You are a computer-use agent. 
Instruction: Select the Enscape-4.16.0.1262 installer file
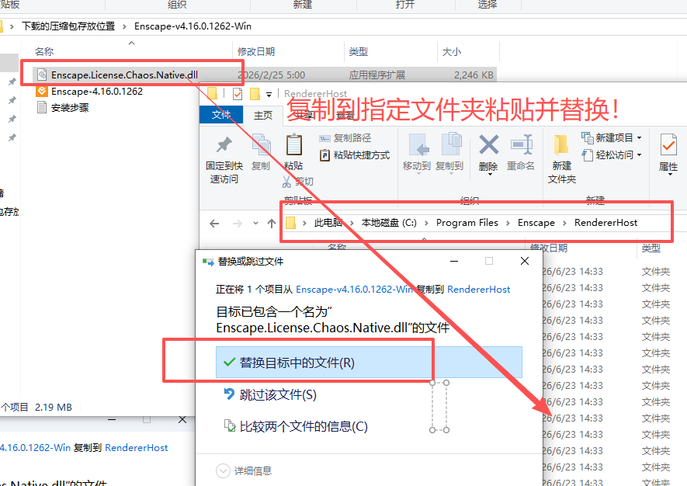pyautogui.click(x=96, y=91)
